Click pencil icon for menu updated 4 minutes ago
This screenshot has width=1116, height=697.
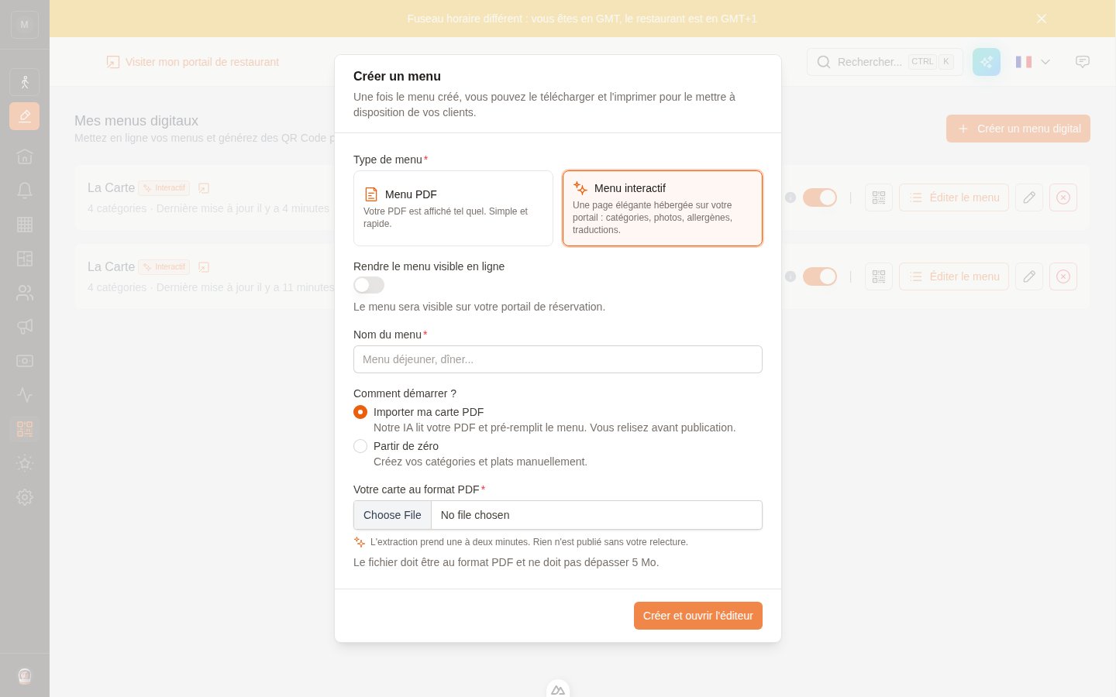click(1029, 197)
